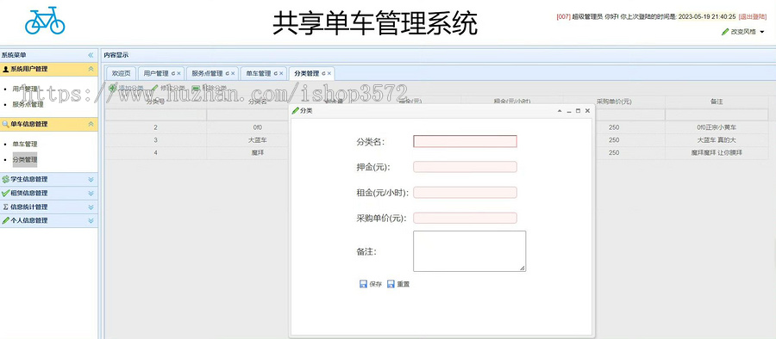Expand the 学生信息管理 panel chevron
This screenshot has width=776, height=339.
[91, 179]
